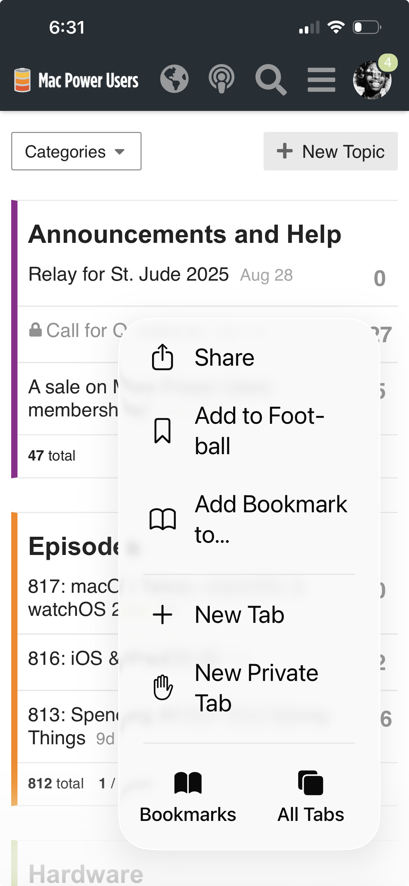Screen dimensions: 409x886
Task: Tap the Mac Power Users logo
Action: tap(76, 80)
